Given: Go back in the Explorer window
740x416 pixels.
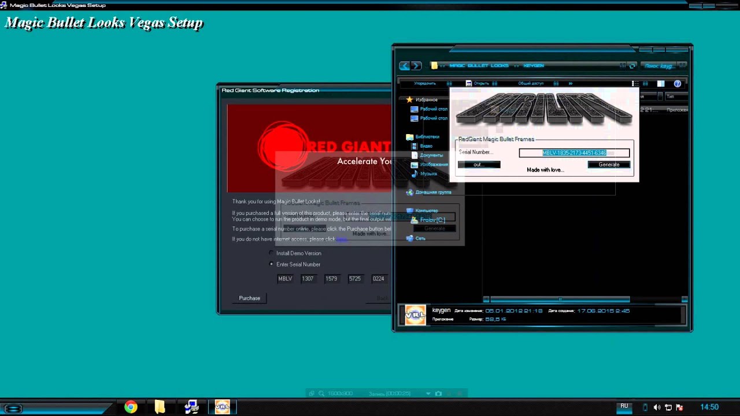Looking at the screenshot, I should point(405,66).
